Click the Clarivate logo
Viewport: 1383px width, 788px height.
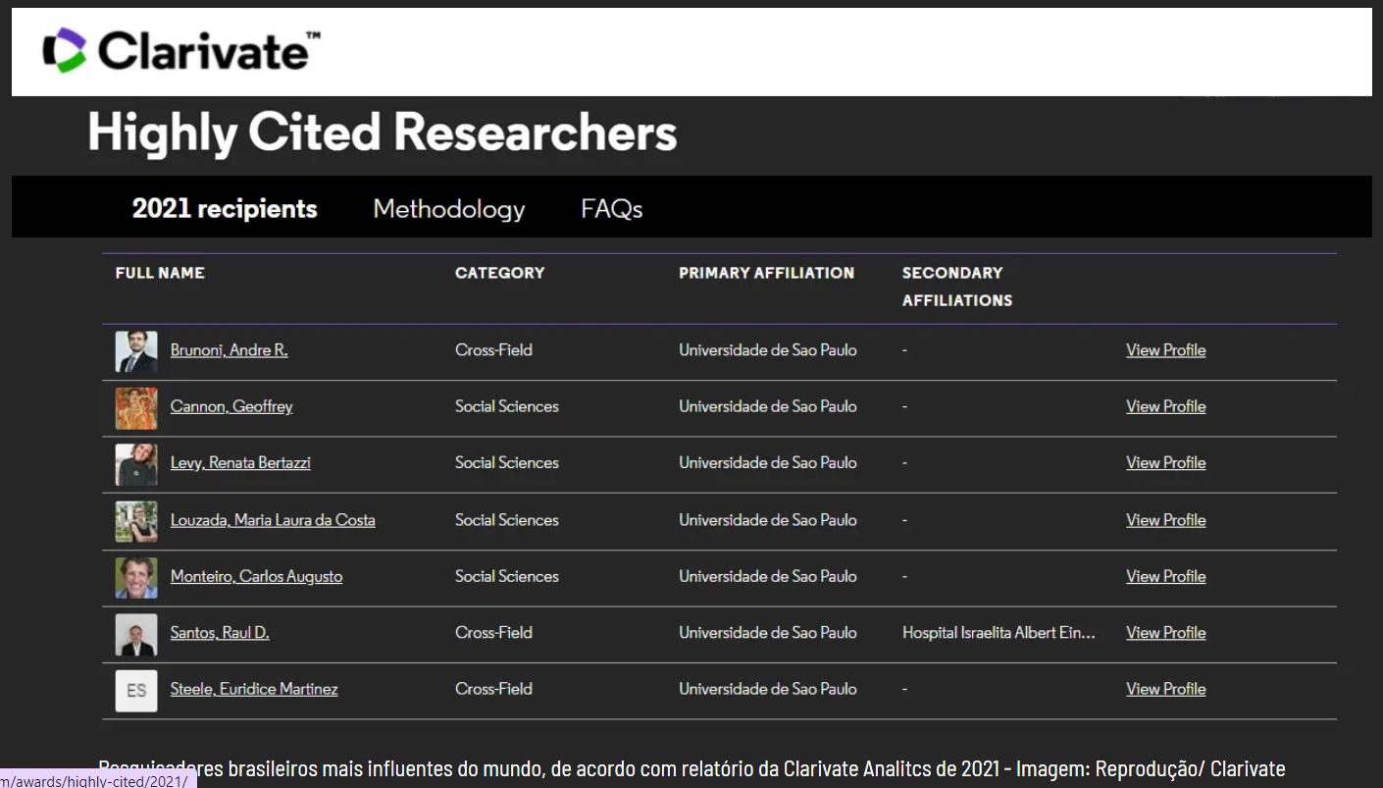[x=181, y=51]
